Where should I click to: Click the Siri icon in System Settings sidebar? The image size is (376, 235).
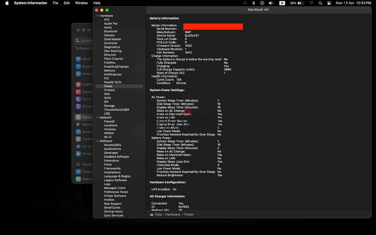[x=78, y=146]
